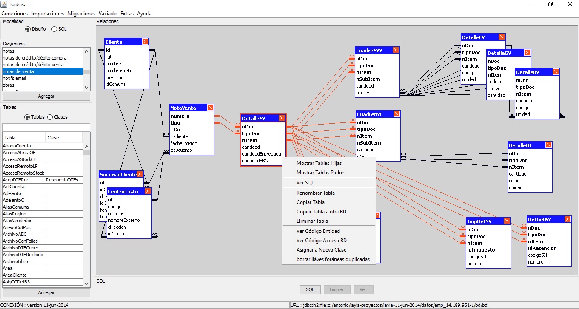
Task: Select 'notas de crédito/débito compra' diagram
Action: [43, 58]
